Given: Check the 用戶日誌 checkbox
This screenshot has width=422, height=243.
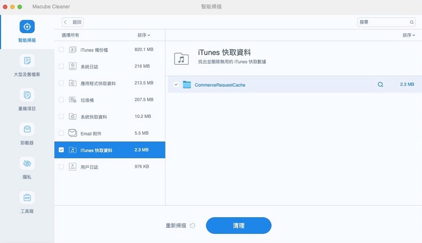Looking at the screenshot, I should [x=61, y=167].
